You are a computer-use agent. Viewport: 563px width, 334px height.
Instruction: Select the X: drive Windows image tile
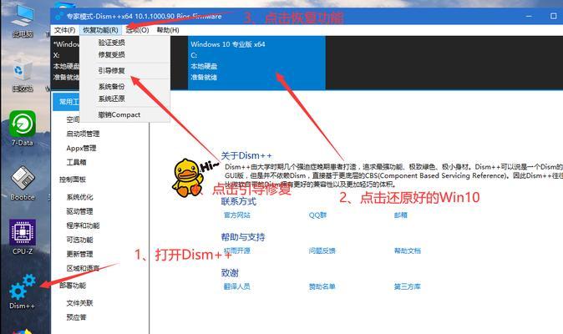click(x=65, y=63)
